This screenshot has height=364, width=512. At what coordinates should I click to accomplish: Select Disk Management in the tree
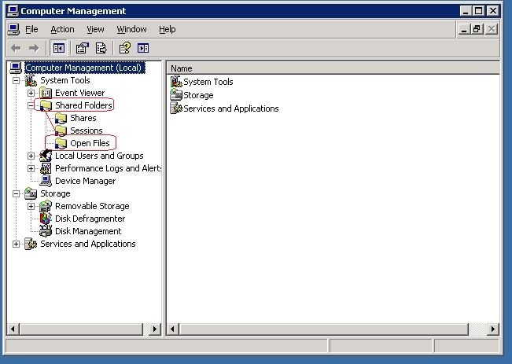coord(87,231)
